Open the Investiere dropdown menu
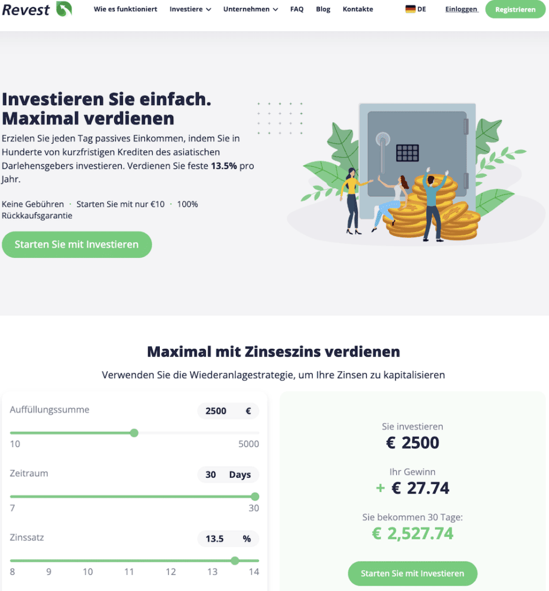The width and height of the screenshot is (549, 591). tap(190, 9)
